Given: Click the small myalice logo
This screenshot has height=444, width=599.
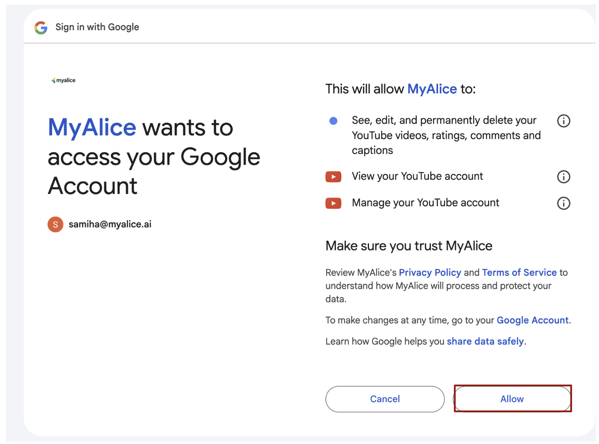Looking at the screenshot, I should 63,81.
